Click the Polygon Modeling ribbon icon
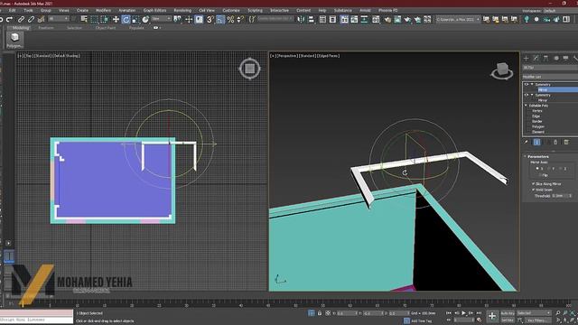The image size is (578, 325). (x=14, y=40)
